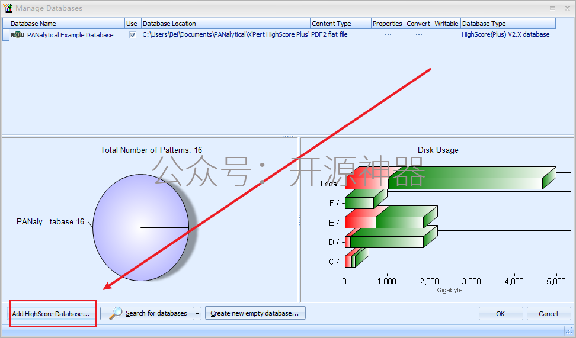This screenshot has width=576, height=338.
Task: Click the E:/ disk usage bar
Action: [x=391, y=218]
